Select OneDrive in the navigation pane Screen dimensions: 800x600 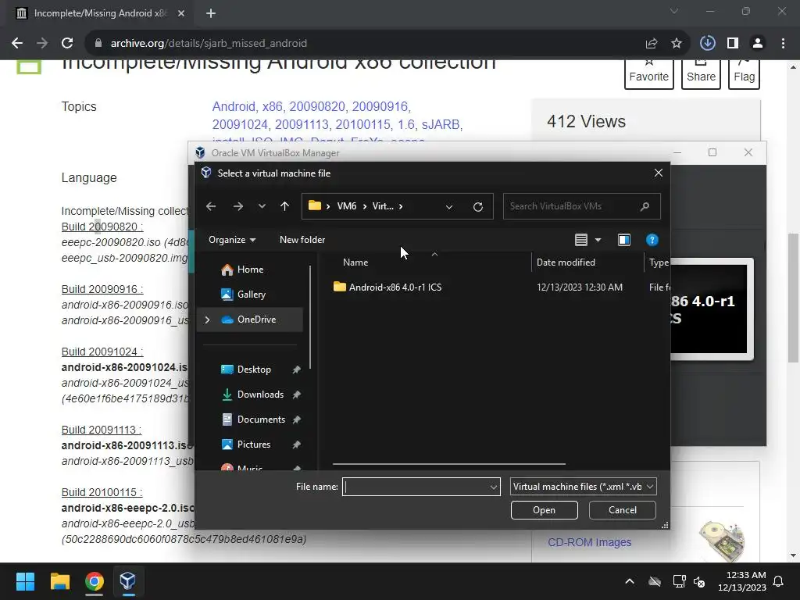[x=249, y=320]
